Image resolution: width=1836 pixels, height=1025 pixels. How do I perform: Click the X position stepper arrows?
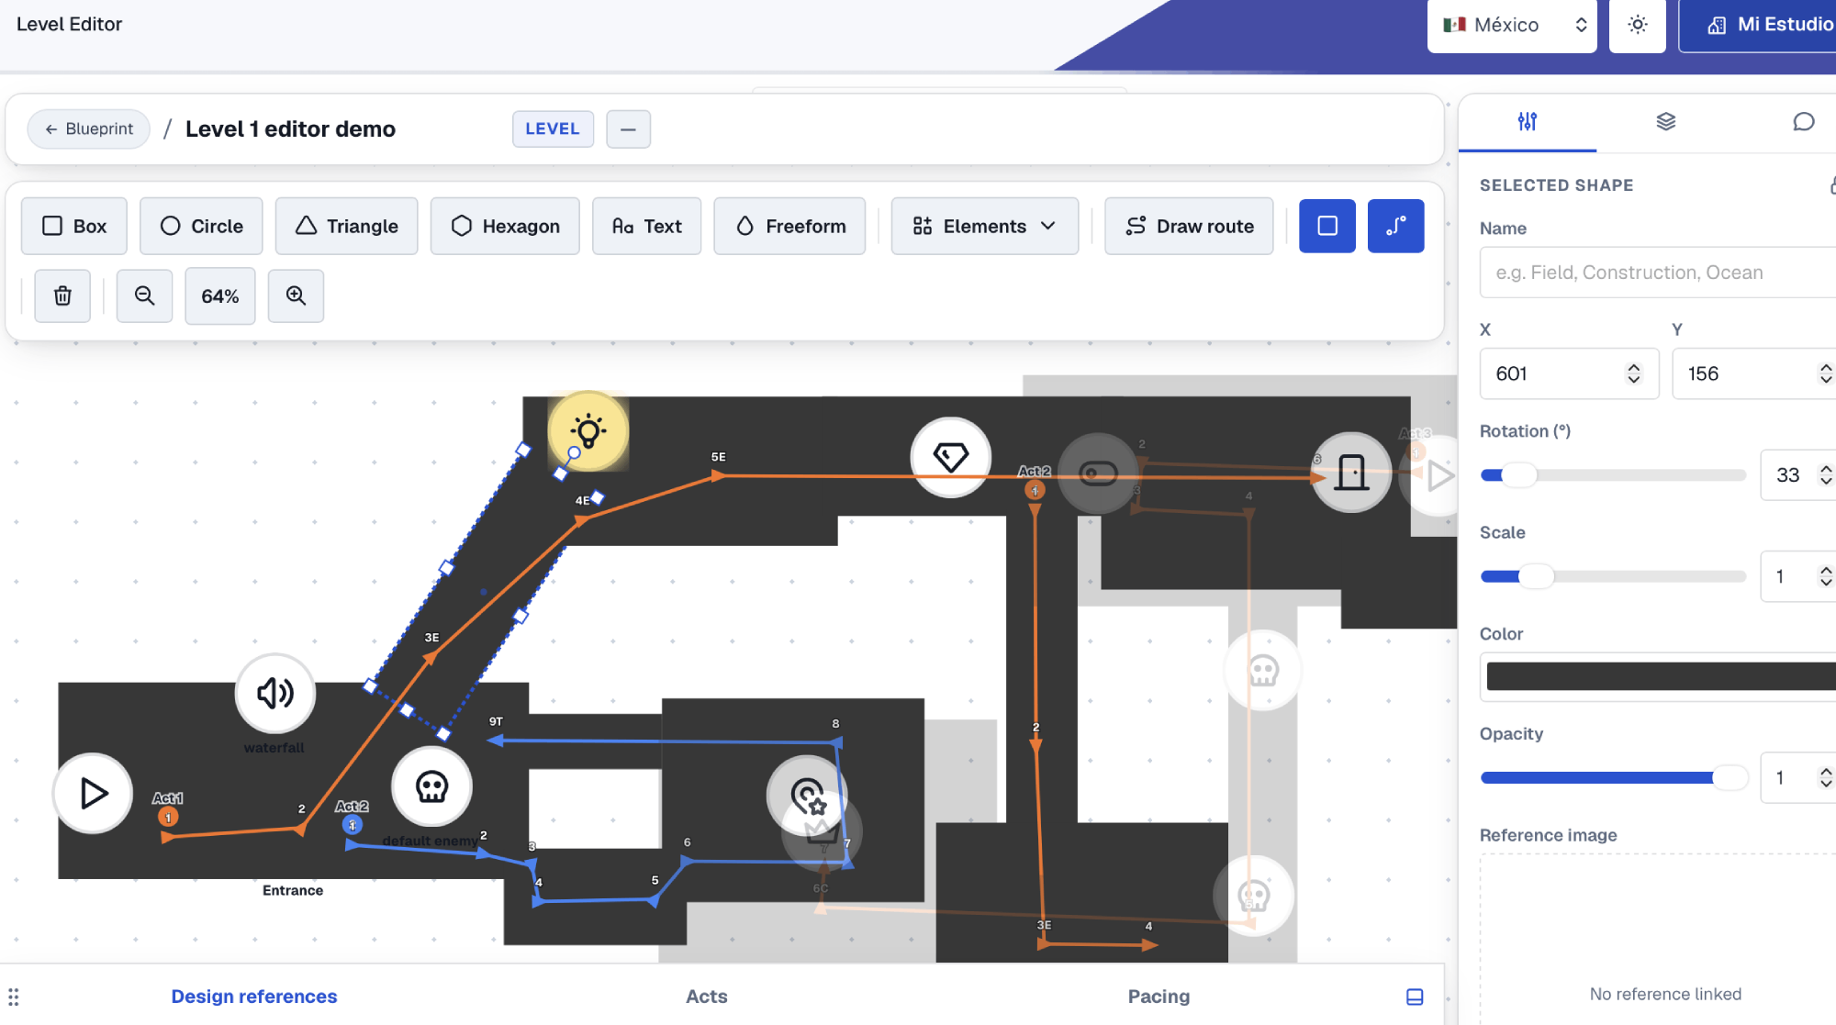(x=1633, y=373)
